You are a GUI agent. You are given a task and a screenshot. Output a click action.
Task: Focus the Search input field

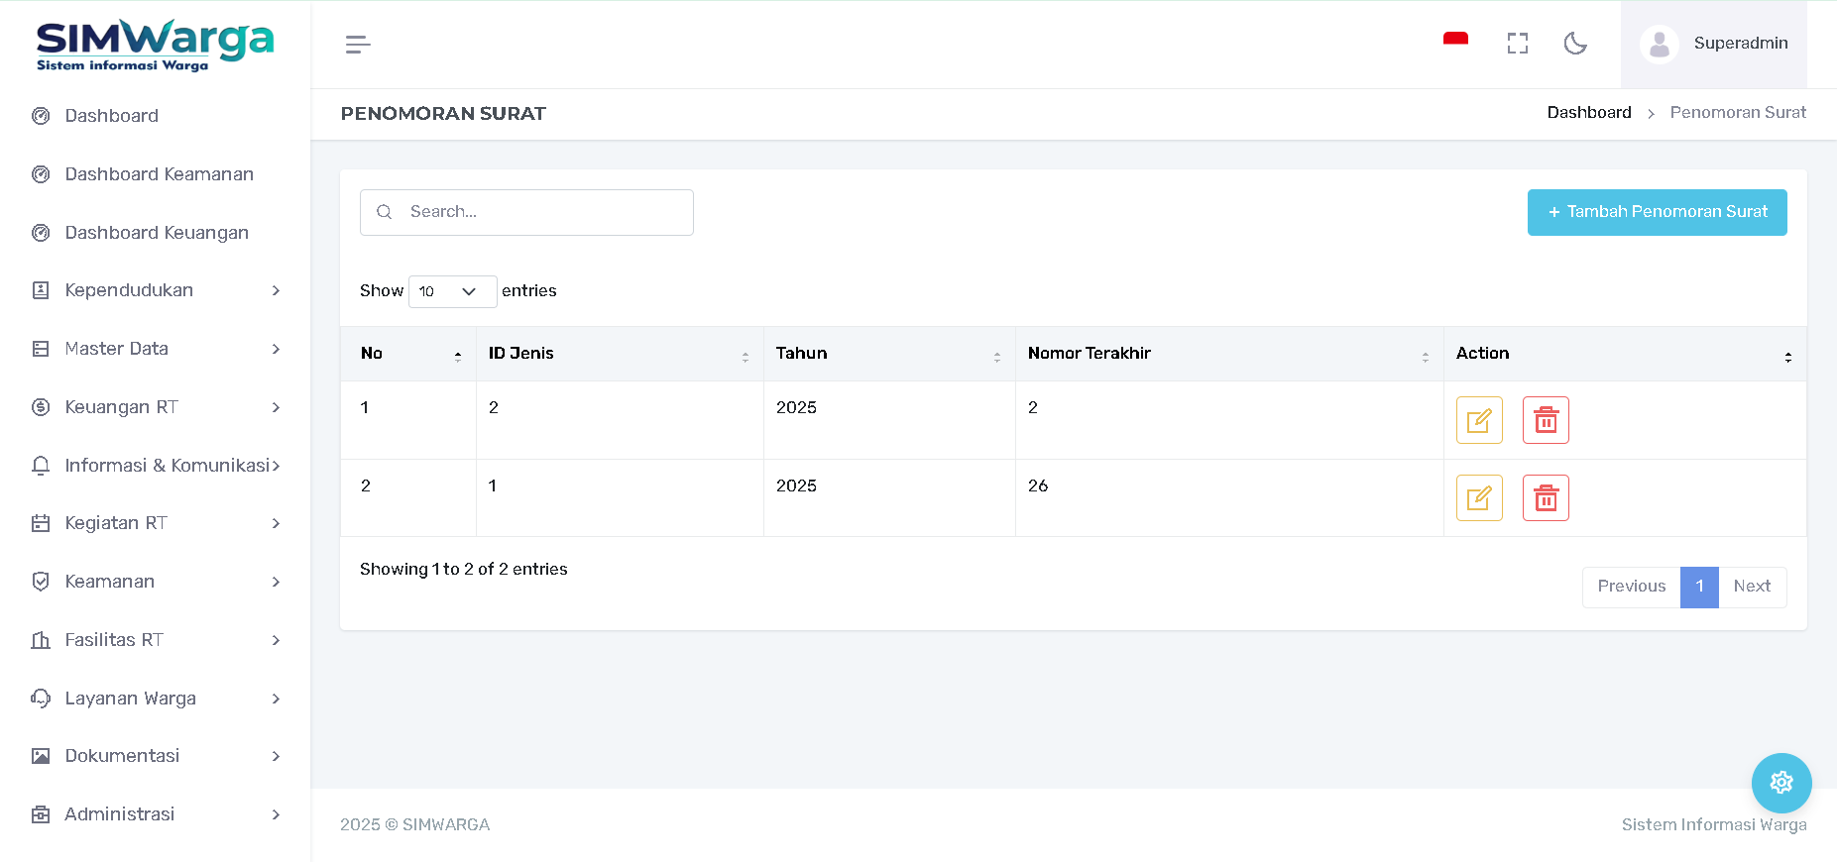[540, 212]
